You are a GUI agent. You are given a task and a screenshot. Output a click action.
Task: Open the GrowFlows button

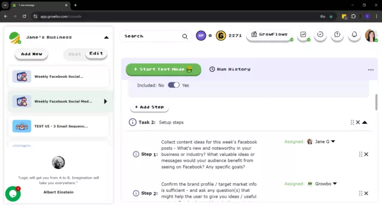tap(270, 35)
